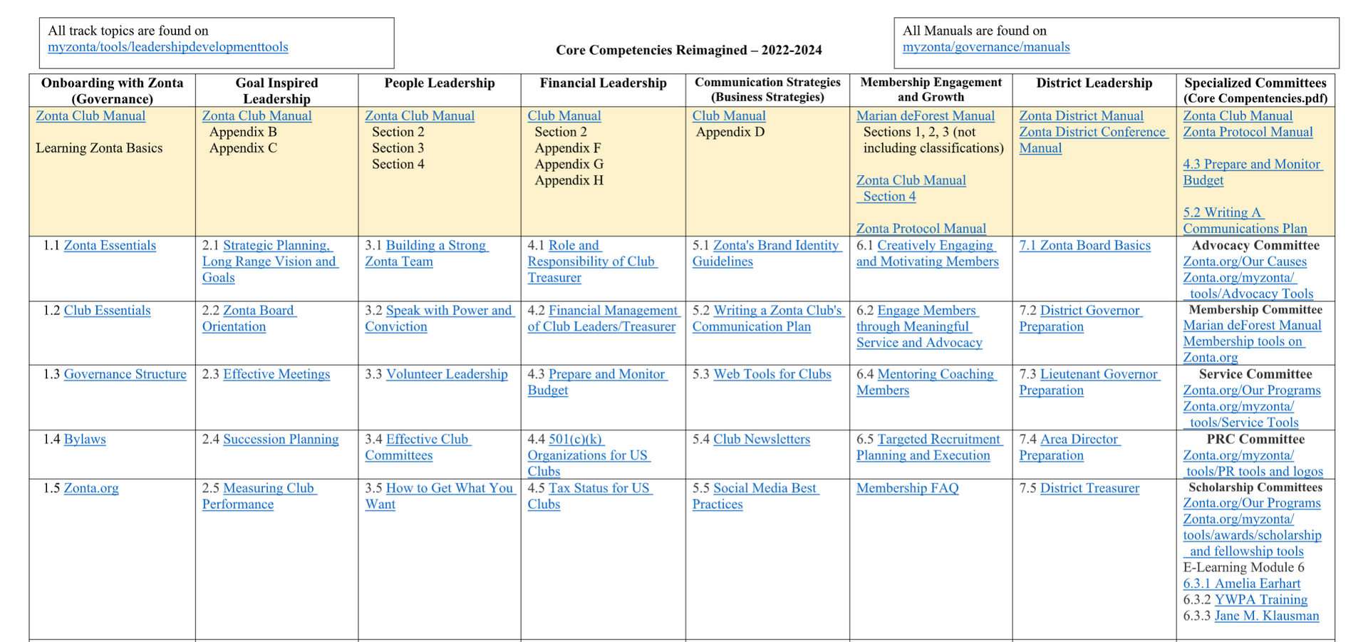Open 5.5 Social Media Best Practices link
1368x642 pixels.
[x=756, y=497]
